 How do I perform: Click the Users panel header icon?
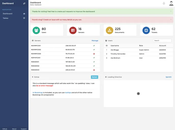[x=106, y=41]
